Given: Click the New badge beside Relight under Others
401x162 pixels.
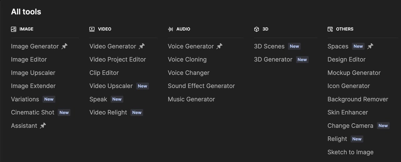Looking at the screenshot, I should click(357, 139).
